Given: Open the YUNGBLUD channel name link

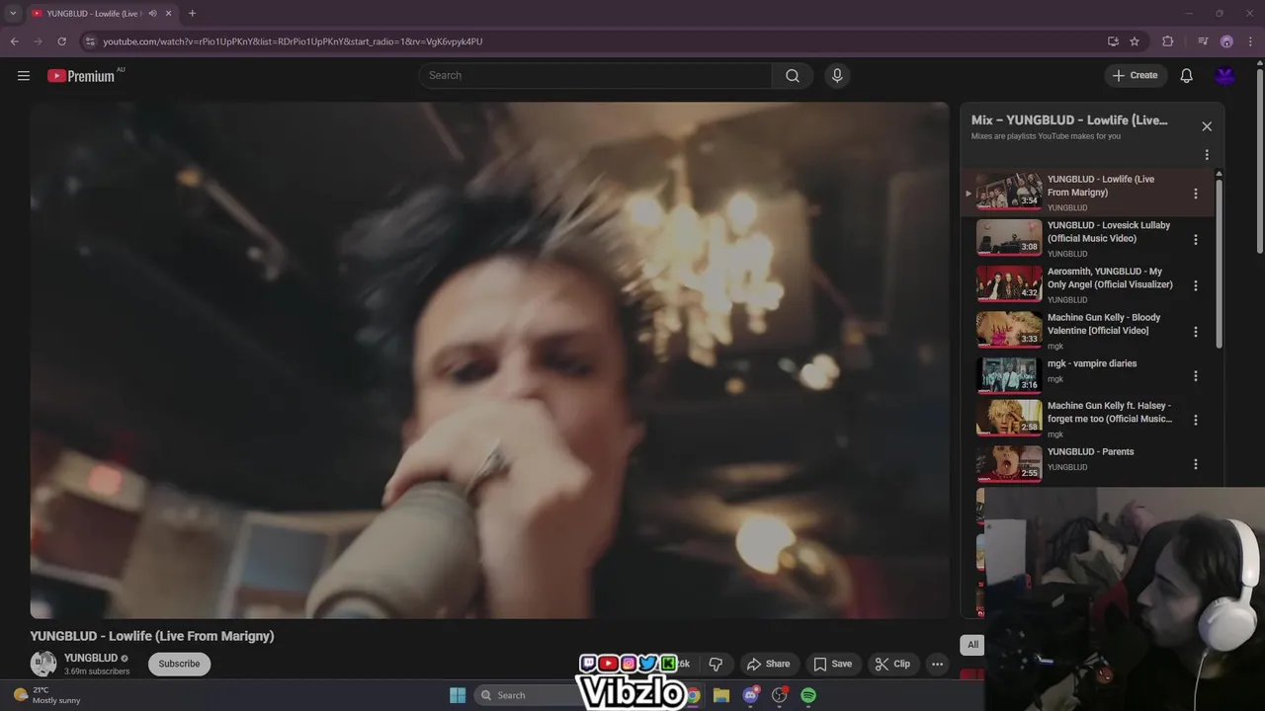Looking at the screenshot, I should pos(91,658).
